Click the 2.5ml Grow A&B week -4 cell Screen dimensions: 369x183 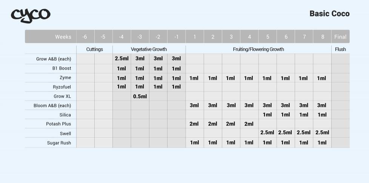tap(121, 59)
